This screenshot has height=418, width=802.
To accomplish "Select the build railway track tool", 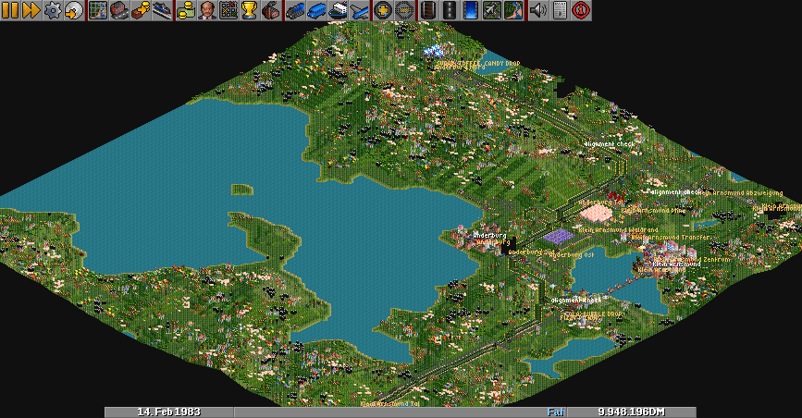I will (x=428, y=10).
